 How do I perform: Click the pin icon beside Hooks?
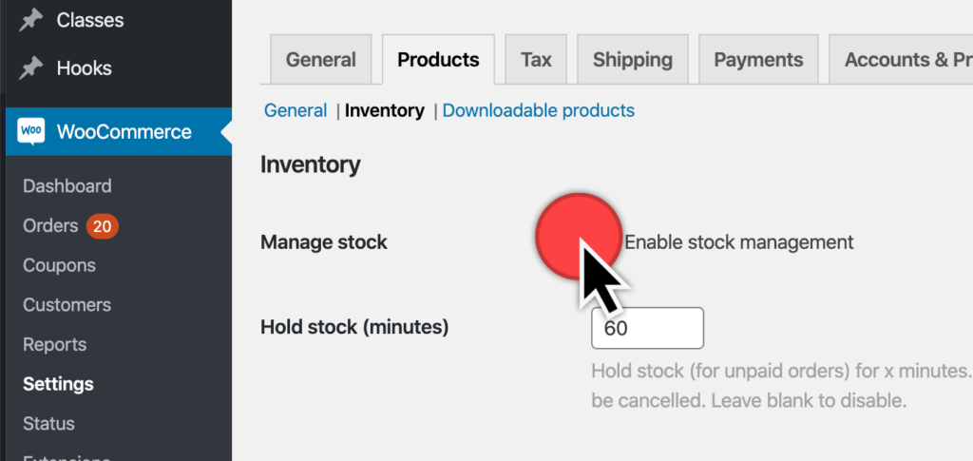coord(30,67)
